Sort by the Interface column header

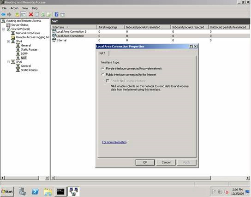74,27
